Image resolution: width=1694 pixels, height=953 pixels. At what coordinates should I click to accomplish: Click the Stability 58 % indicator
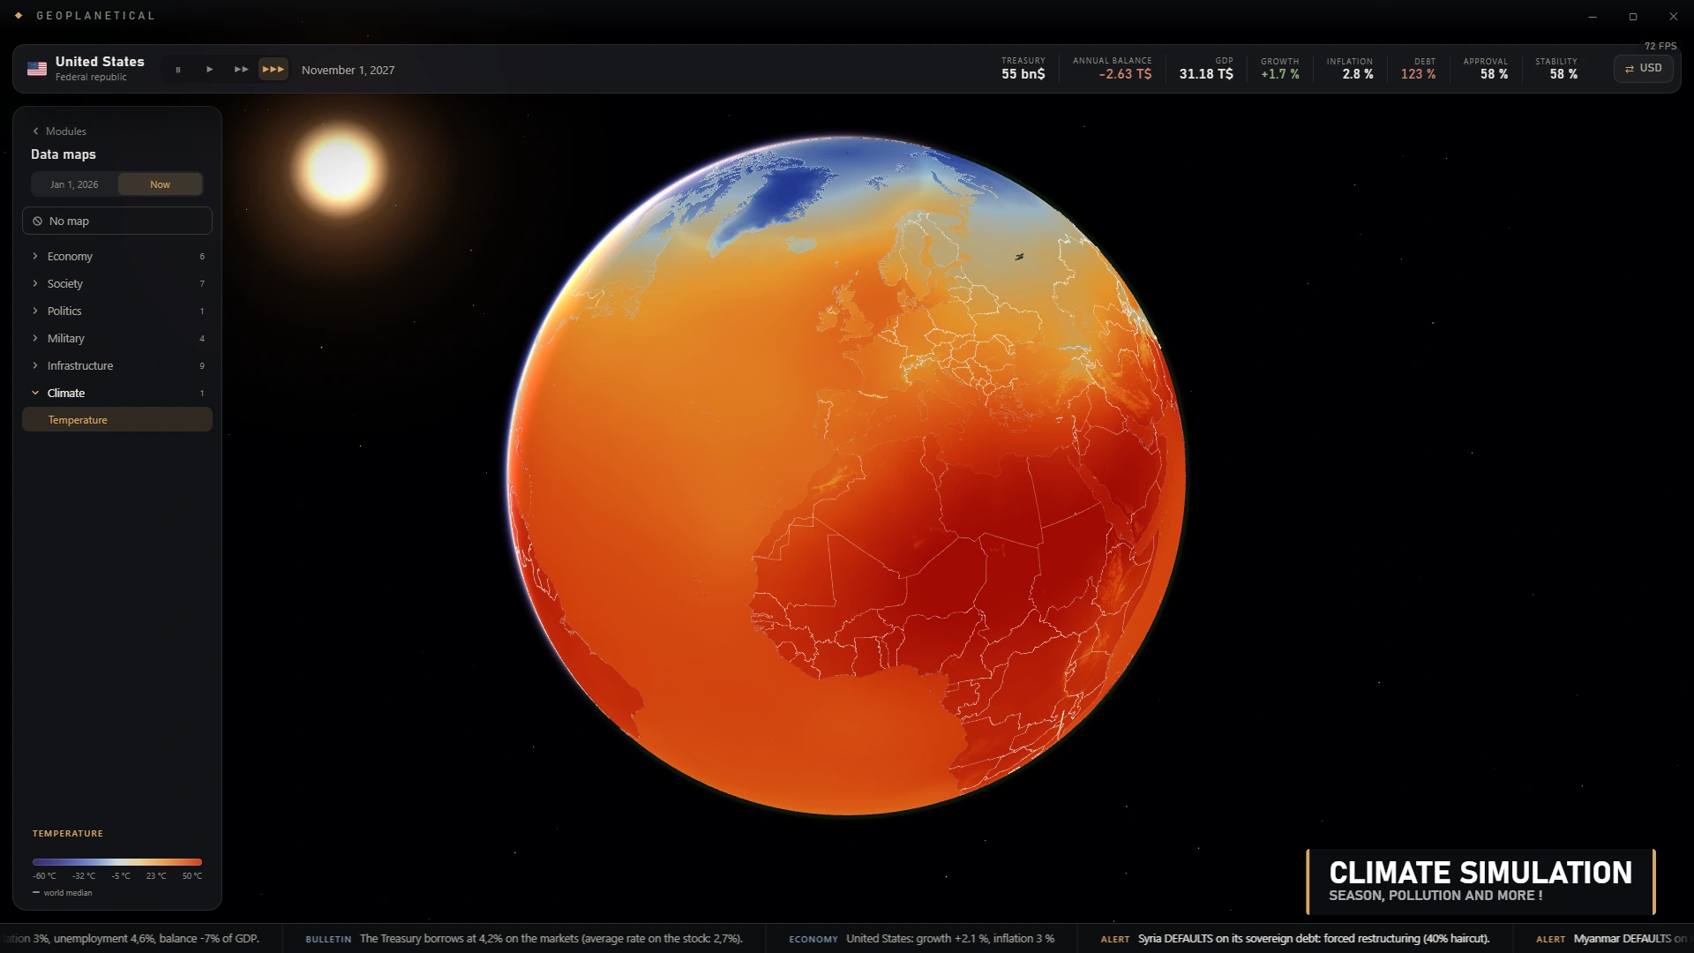coord(1557,69)
